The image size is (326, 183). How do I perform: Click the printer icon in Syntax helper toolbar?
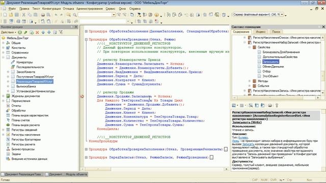tap(270, 105)
